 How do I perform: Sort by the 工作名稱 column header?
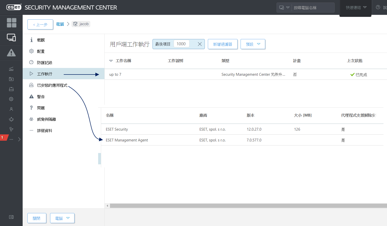click(x=123, y=61)
